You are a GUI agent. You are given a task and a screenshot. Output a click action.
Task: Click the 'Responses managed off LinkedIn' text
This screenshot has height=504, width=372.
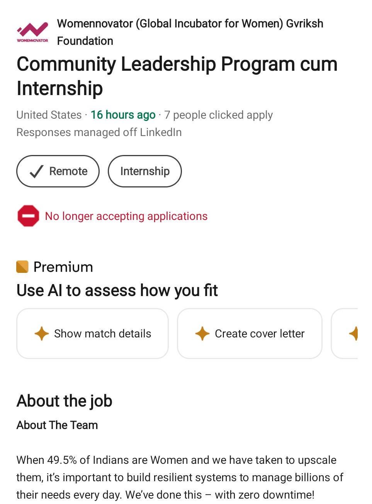click(99, 132)
